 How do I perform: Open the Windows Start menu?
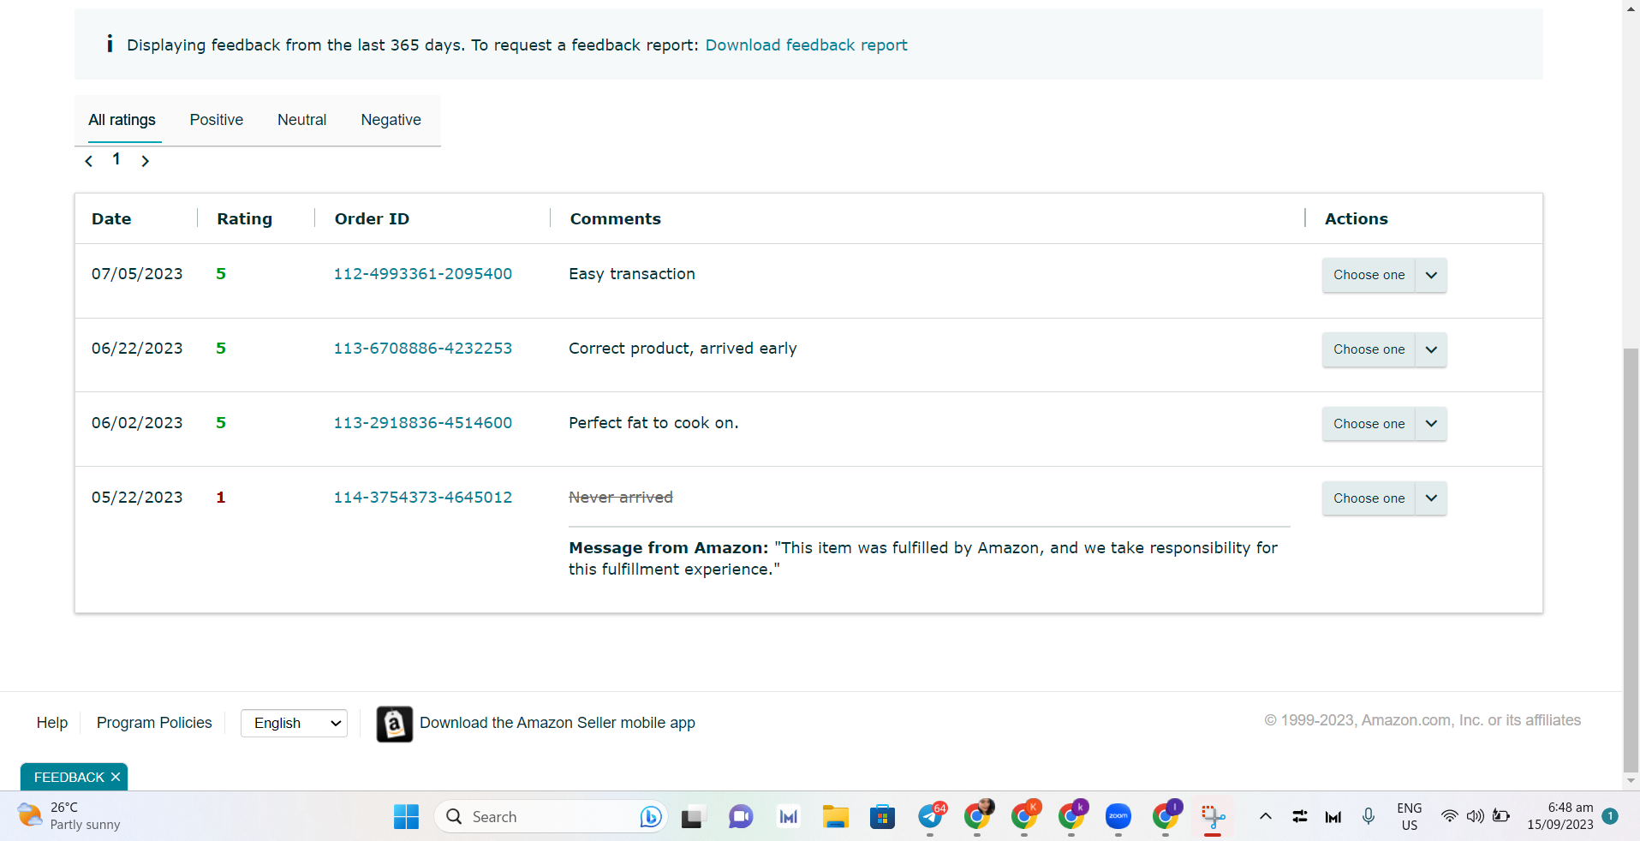406,817
